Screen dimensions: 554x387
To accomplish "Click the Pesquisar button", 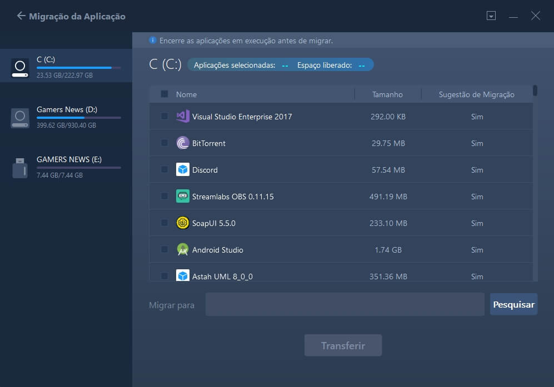I will 513,304.
